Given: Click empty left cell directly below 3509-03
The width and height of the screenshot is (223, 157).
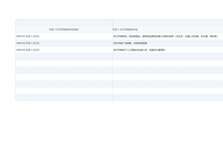Looking at the screenshot, I should 64,57.
